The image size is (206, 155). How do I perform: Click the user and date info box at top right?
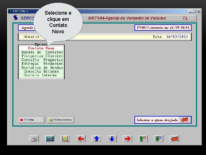click(x=163, y=28)
